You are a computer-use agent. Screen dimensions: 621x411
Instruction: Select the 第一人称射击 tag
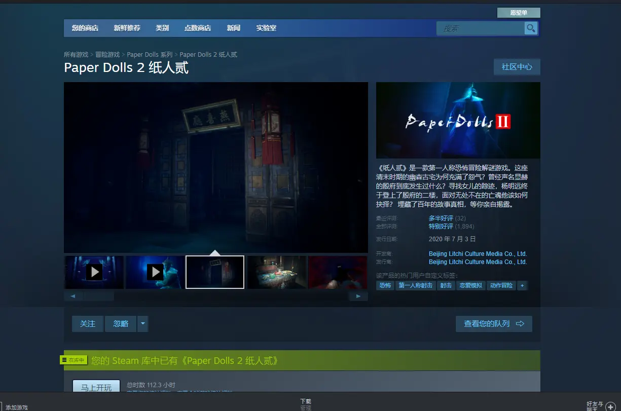[416, 286]
